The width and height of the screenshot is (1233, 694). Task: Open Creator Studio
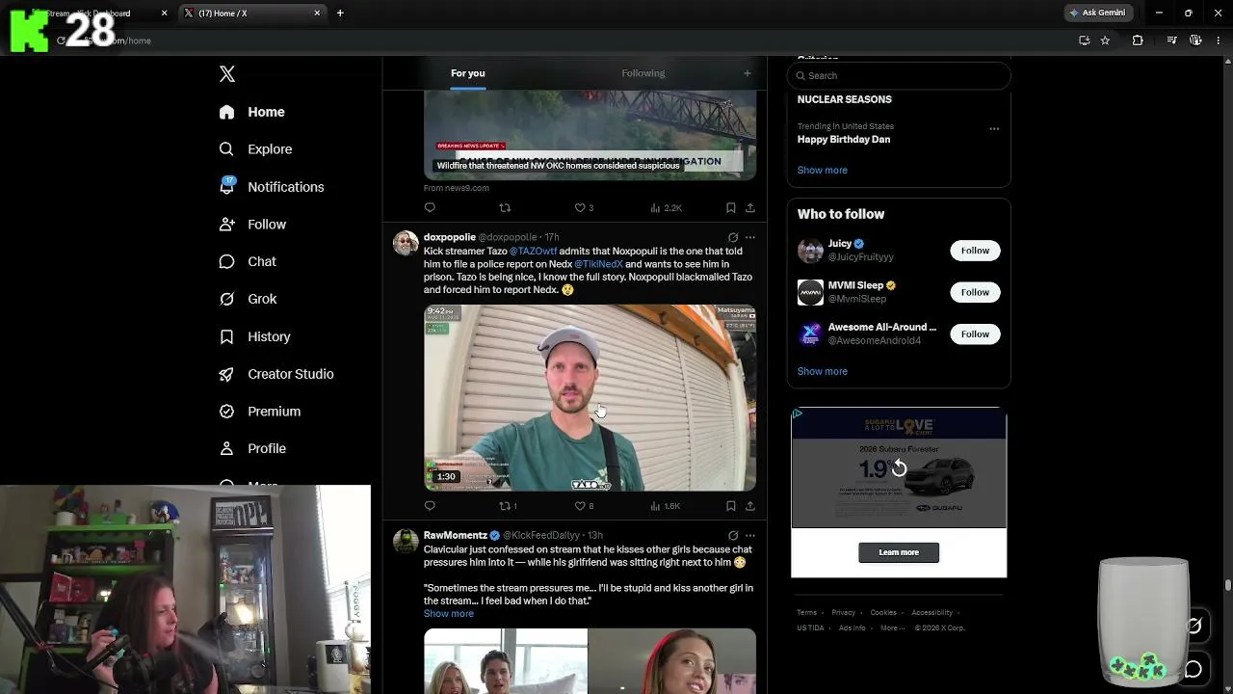275,374
